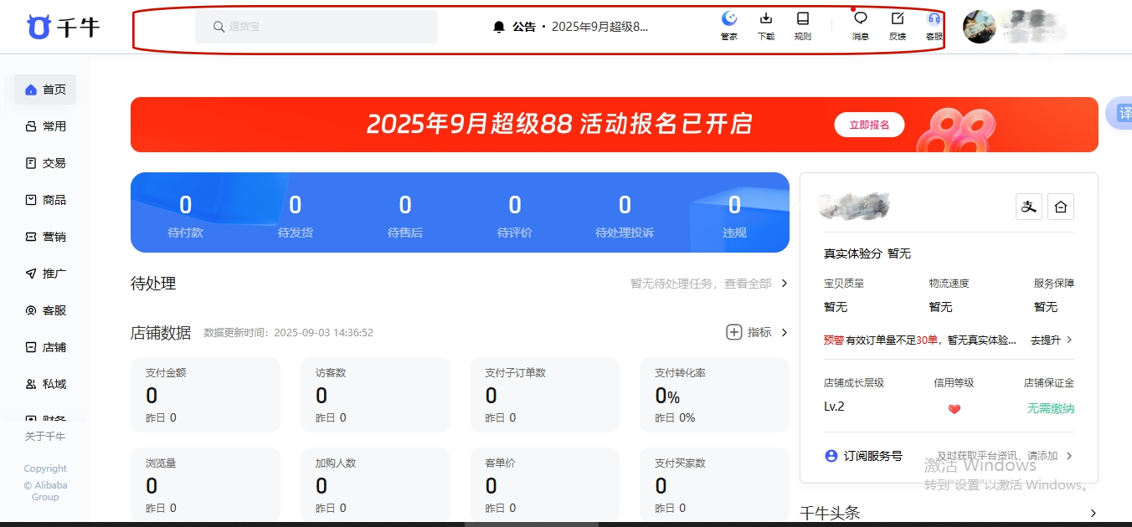This screenshot has width=1132, height=527.
Task: Open the 客服 headset icon in header
Action: coord(934,19)
